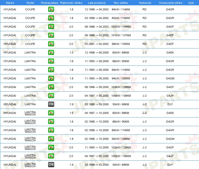Image resolution: width=199 pixels, height=169 pixels.
Task: Click petrol icon in COUPE 102kW/139KM row
Action: point(51,27)
